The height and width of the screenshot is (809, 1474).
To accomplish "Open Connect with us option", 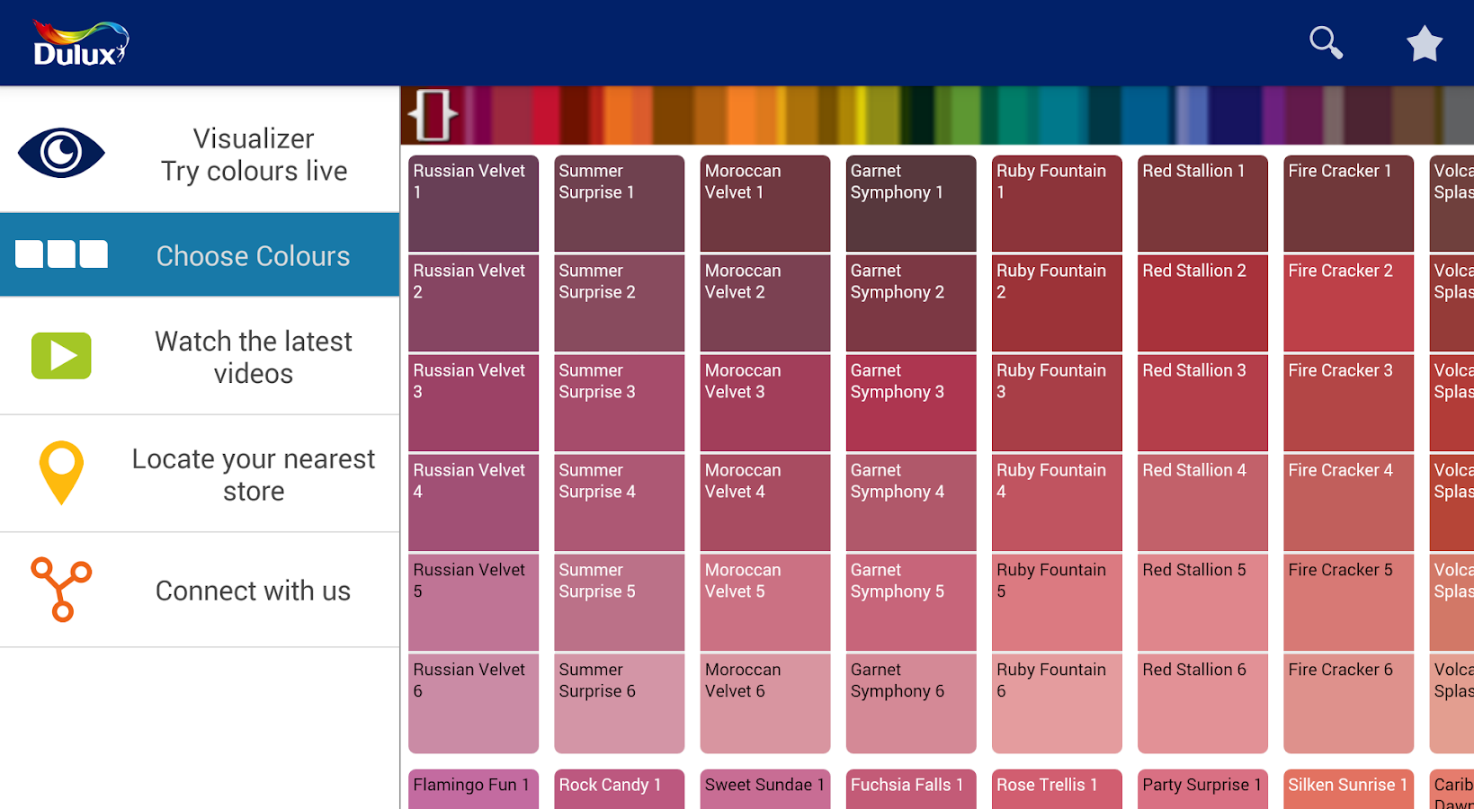I will [x=253, y=591].
